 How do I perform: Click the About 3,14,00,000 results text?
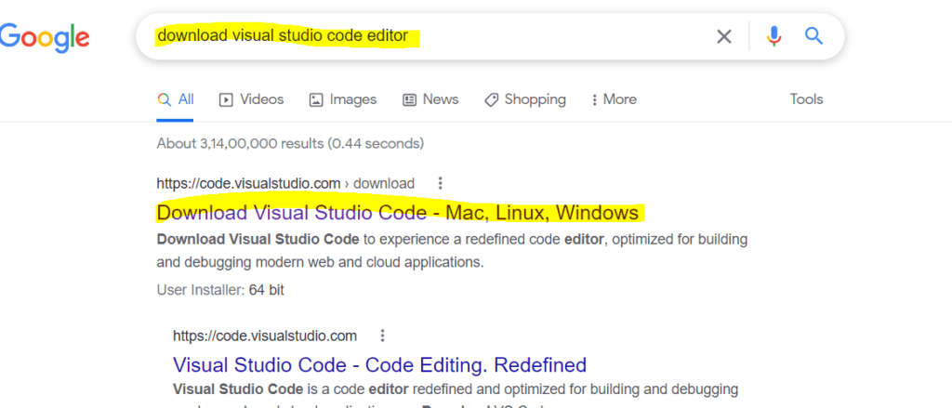click(290, 144)
